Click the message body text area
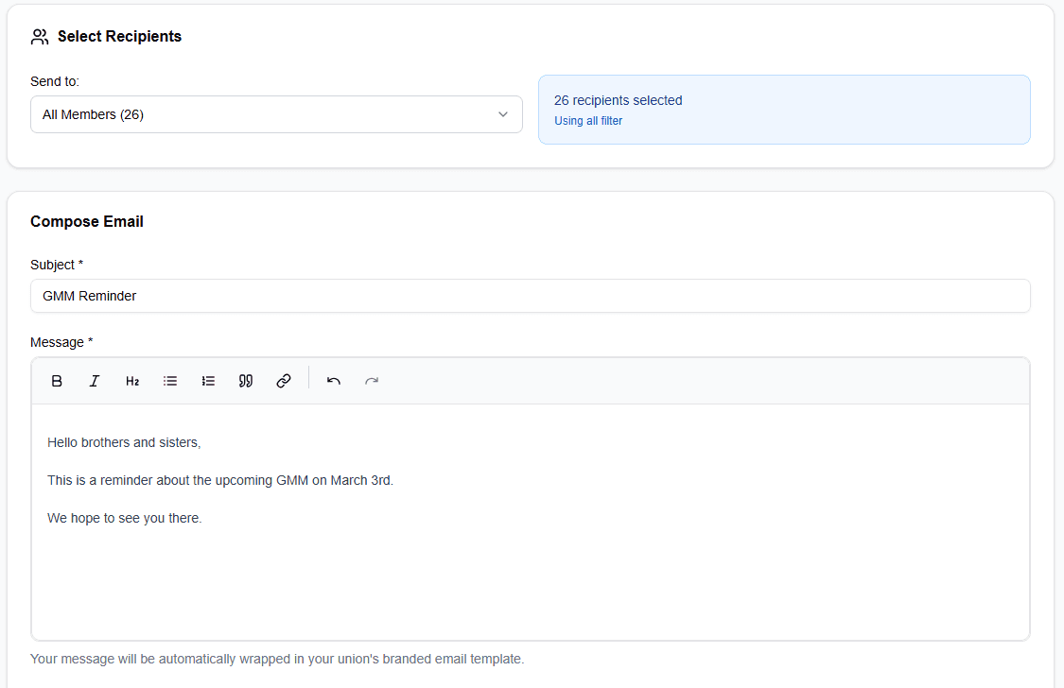The width and height of the screenshot is (1064, 688). 530,520
